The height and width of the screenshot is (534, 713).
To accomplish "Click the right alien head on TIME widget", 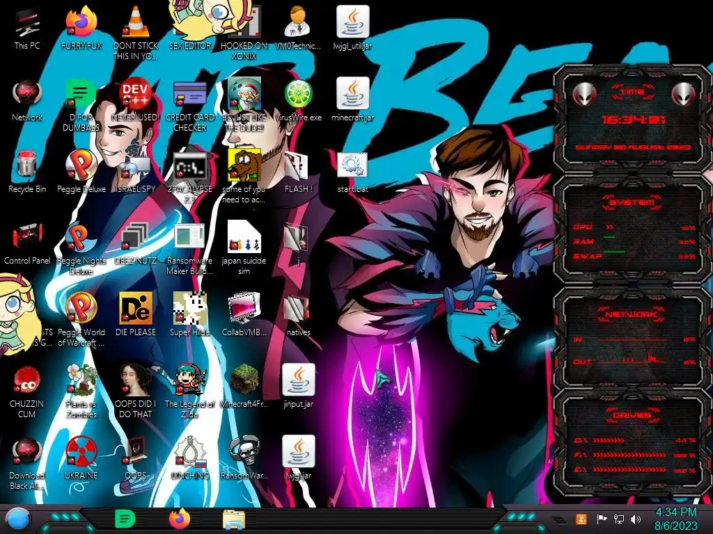I will click(x=683, y=94).
